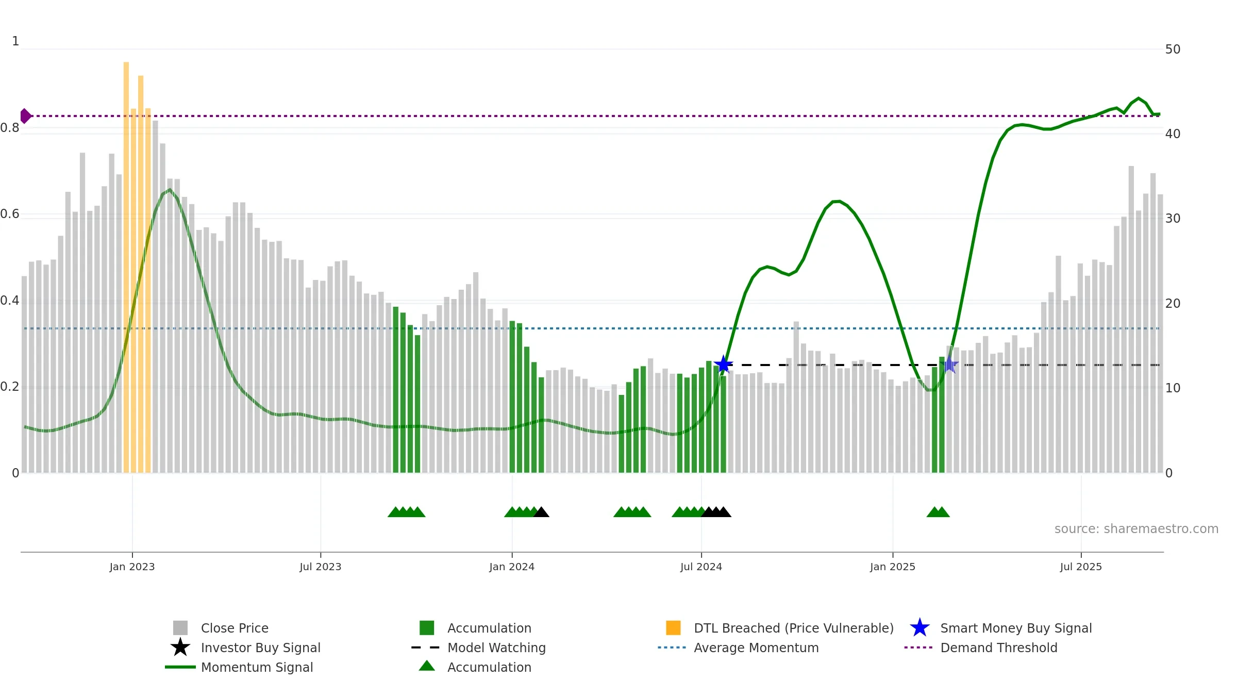
Task: Click the black Investor Buy Signal star legend icon
Action: (x=180, y=648)
